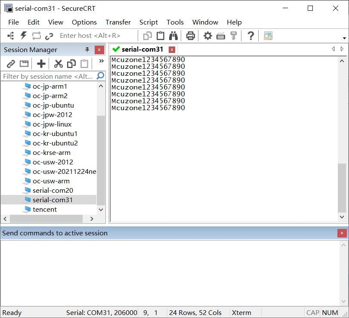Screen dimensions: 349x318
Task: Open the Options menu
Action: pyautogui.click(x=84, y=22)
